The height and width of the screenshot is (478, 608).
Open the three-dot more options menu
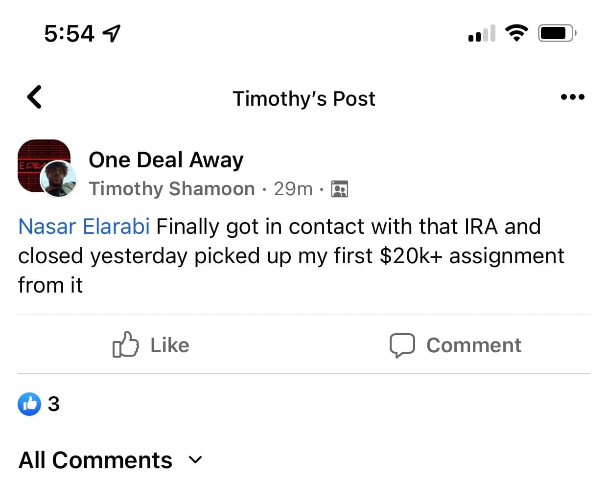pos(572,97)
